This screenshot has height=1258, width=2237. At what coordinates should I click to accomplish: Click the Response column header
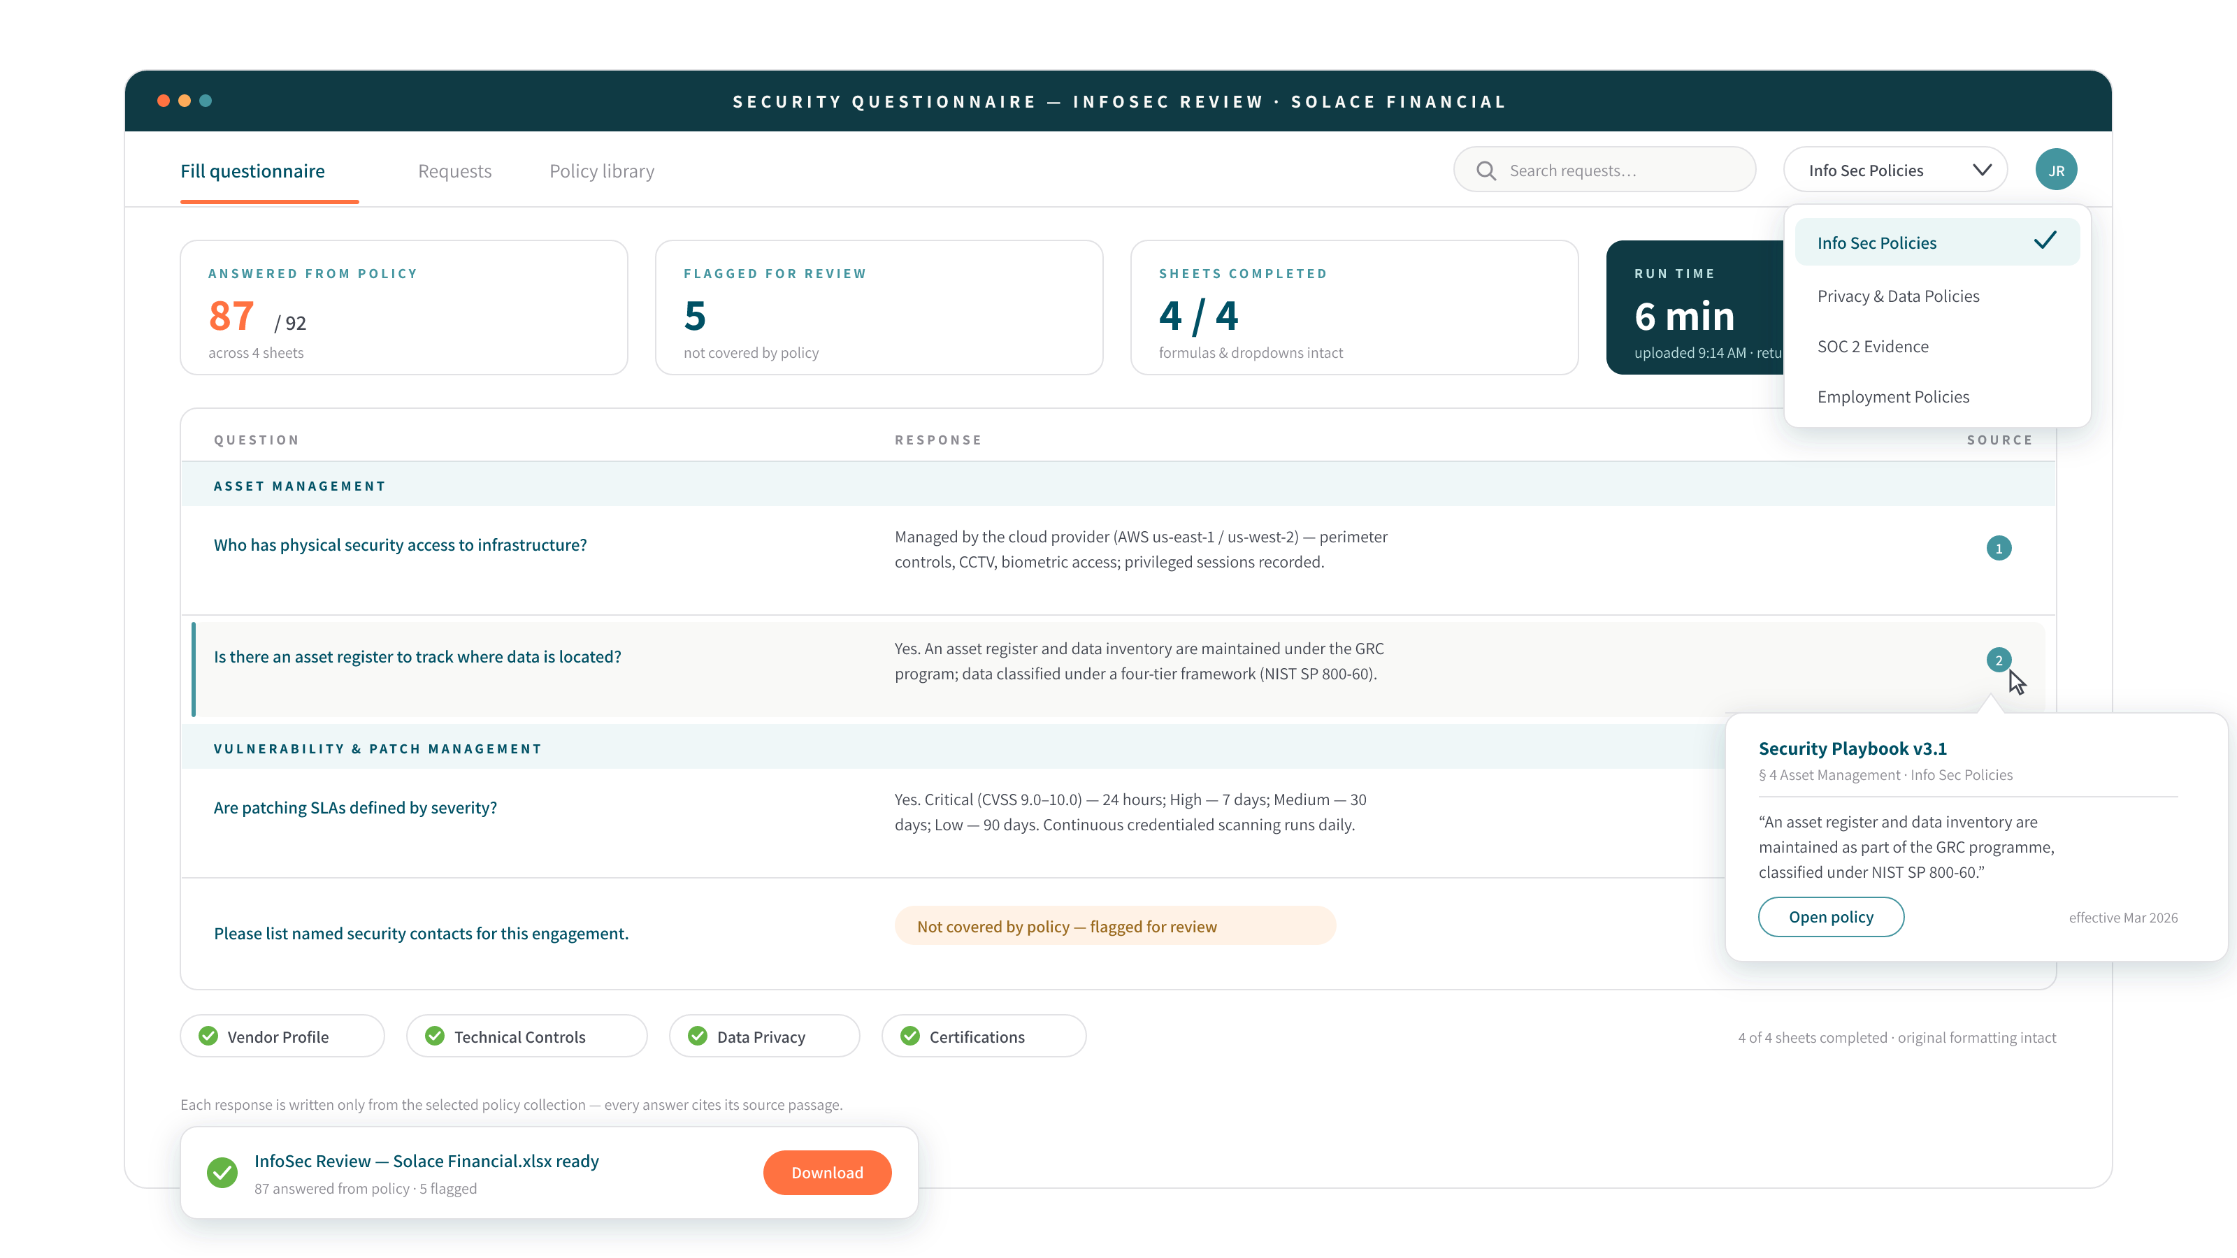938,440
